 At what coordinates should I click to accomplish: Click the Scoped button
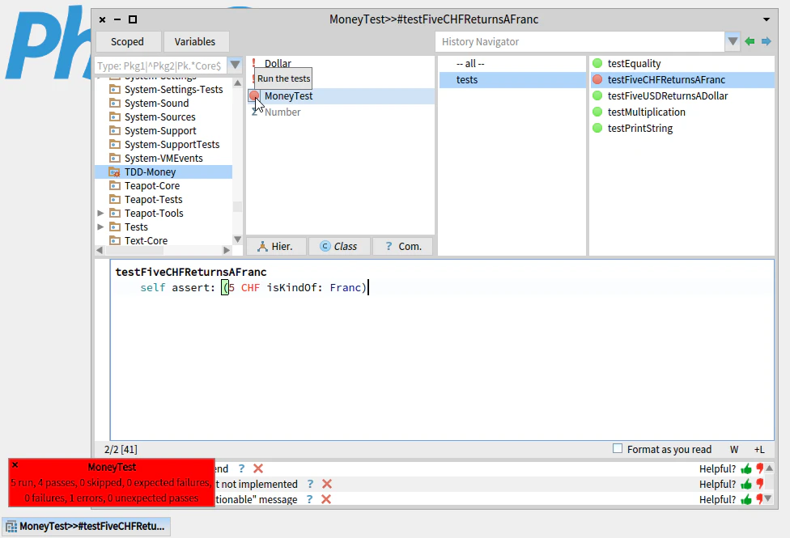[x=128, y=42]
